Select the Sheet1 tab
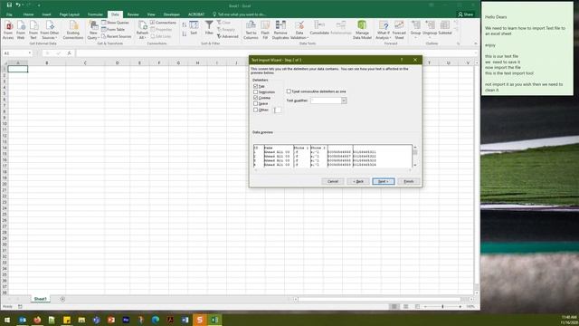This screenshot has height=326, width=579. tap(40, 299)
